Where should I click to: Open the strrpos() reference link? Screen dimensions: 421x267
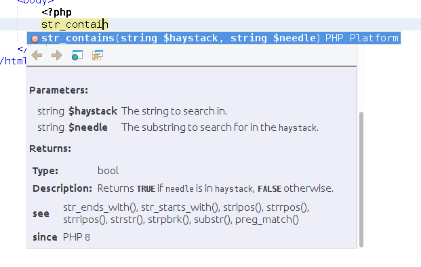(x=287, y=207)
